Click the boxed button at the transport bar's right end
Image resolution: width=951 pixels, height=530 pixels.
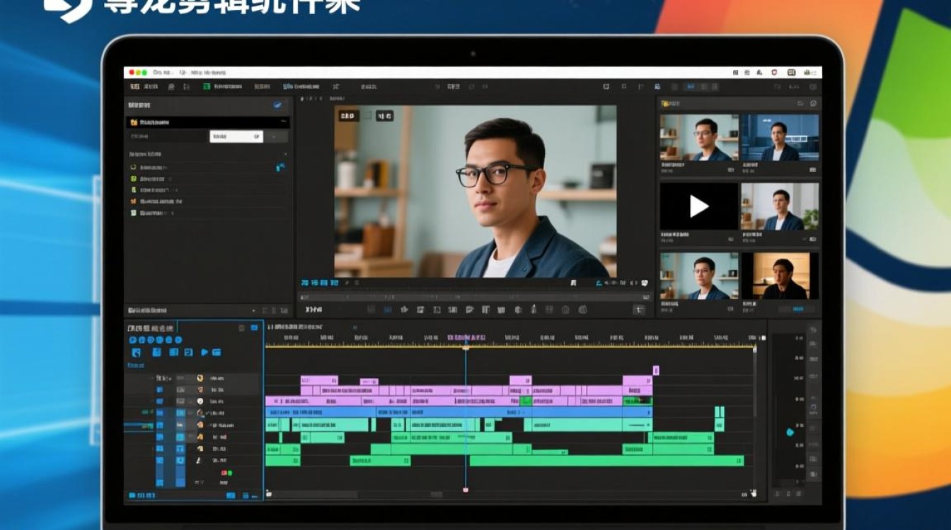pyautogui.click(x=639, y=310)
